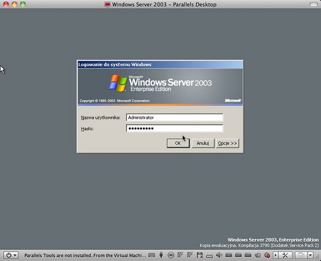Click the USB device icon

click(161, 255)
